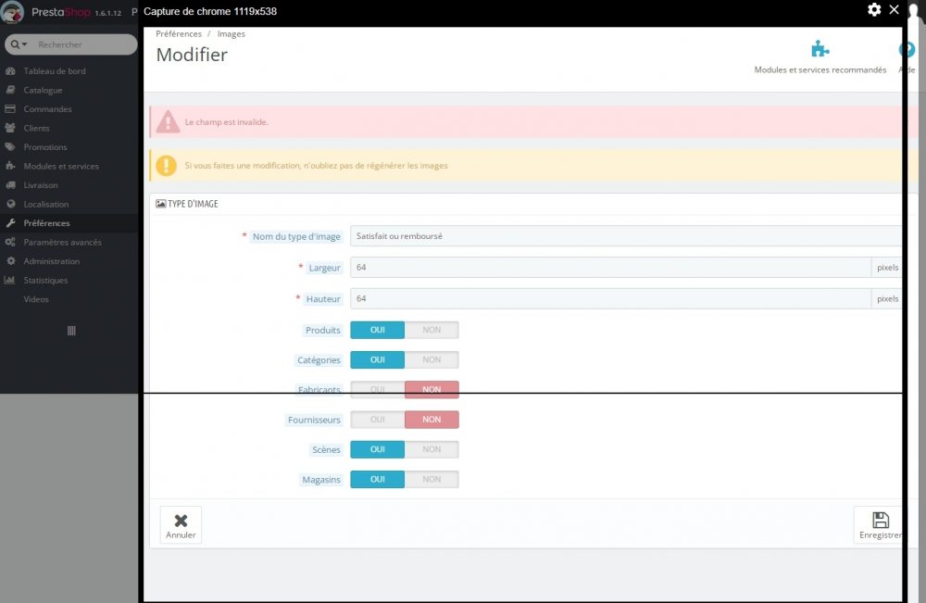The image size is (926, 603).
Task: Click the Modules et services puzzle icon in sidebar
Action: click(x=10, y=166)
